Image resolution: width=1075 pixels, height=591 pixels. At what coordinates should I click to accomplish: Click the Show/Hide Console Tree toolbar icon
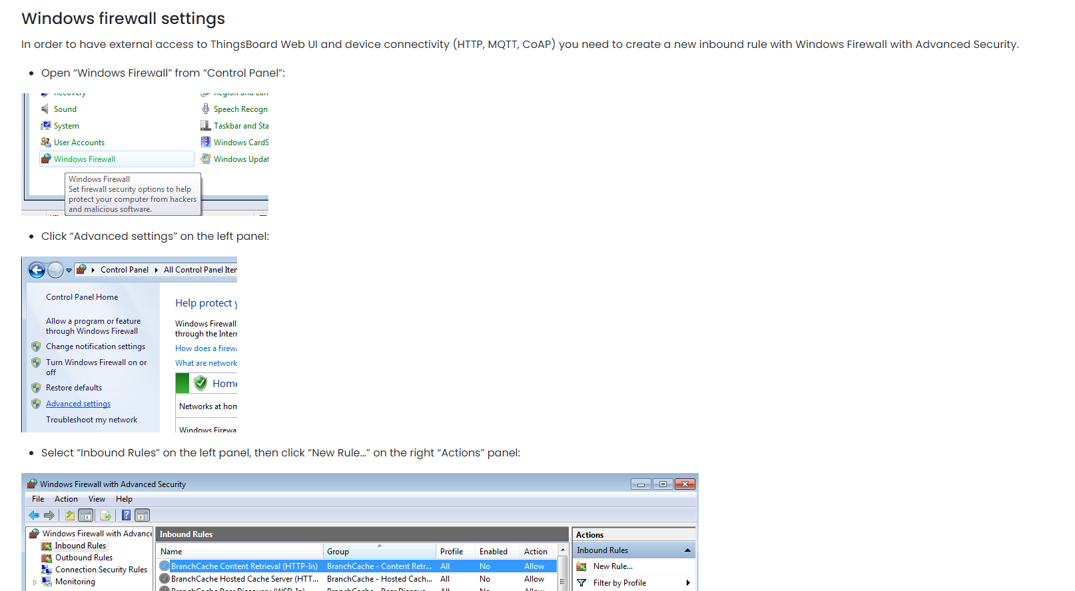point(85,515)
